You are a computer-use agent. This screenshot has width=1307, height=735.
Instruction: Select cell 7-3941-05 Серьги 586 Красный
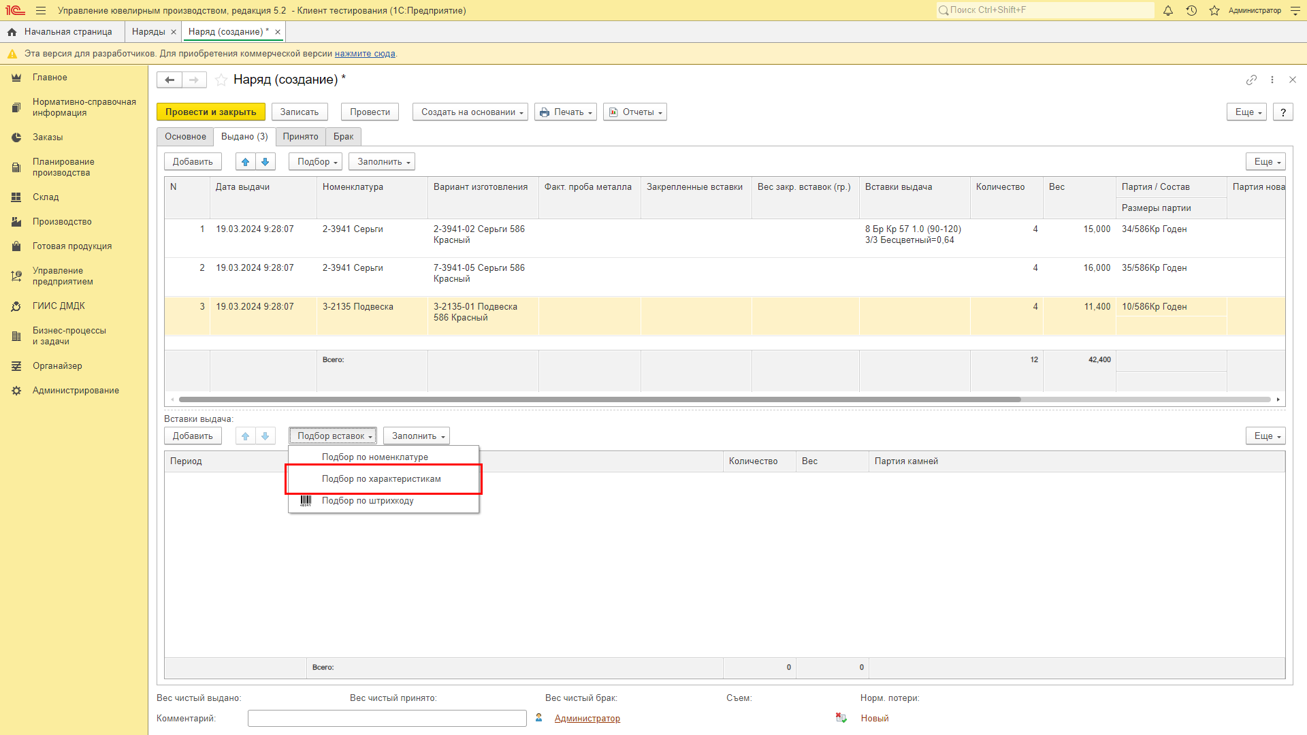[483, 277]
